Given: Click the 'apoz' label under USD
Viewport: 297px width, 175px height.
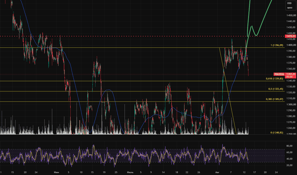Looking at the screenshot, I should click(290, 8).
